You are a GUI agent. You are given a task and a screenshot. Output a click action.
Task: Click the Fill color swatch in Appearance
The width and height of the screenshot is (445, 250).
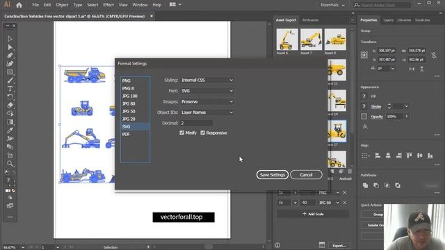tap(364, 97)
